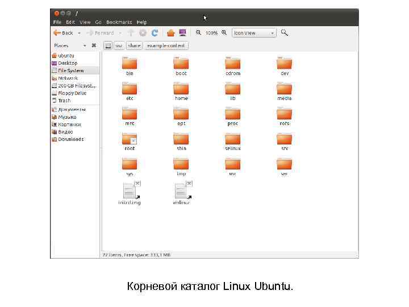Reset zoom via the 100% label

tap(211, 33)
